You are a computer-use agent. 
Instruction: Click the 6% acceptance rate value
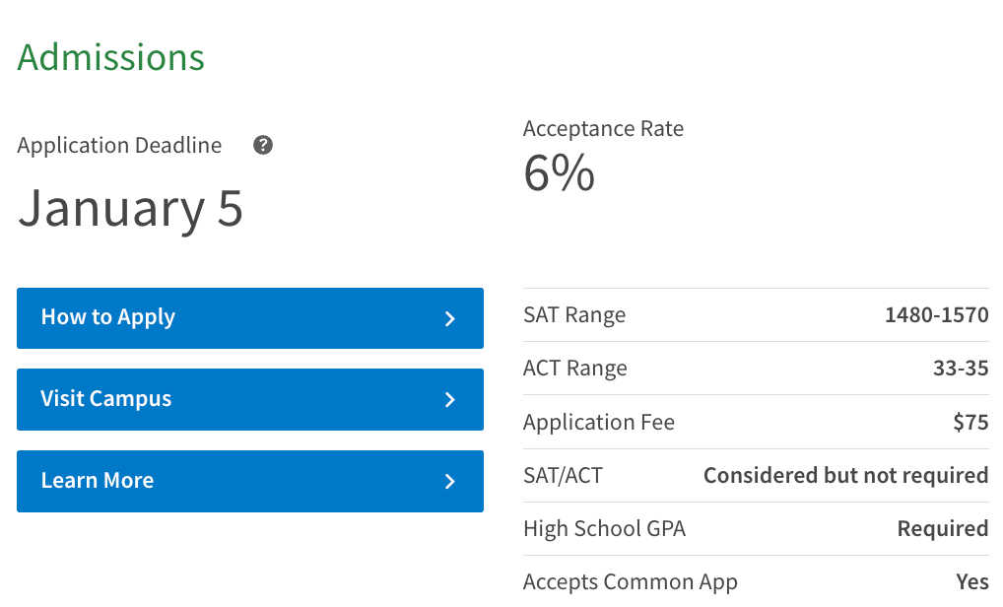click(x=559, y=172)
